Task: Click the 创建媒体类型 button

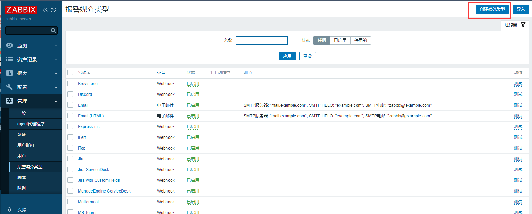Action: coord(490,9)
